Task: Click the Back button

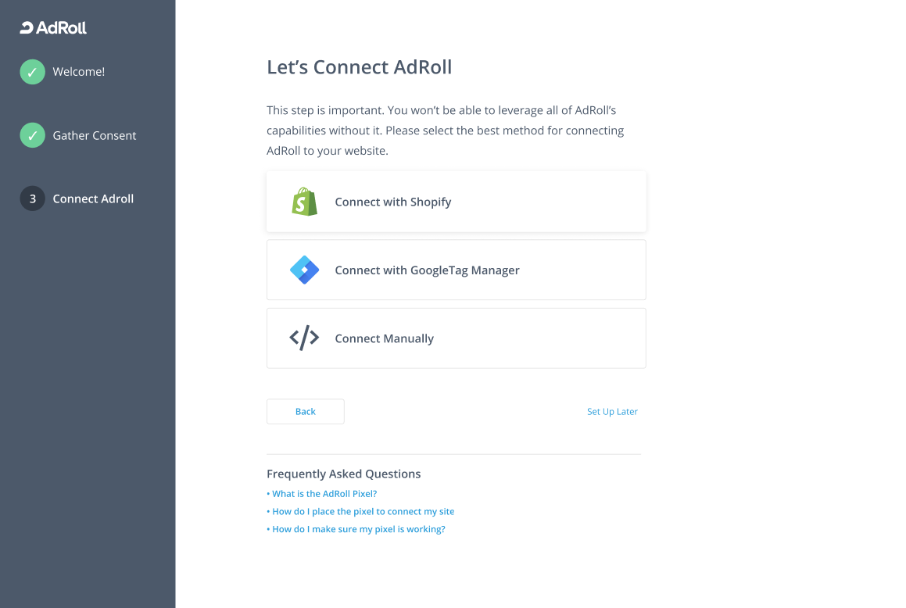Action: click(306, 412)
